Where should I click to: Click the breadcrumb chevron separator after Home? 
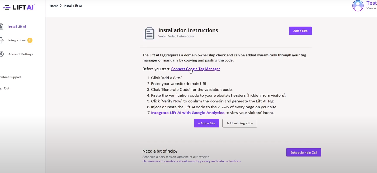pos(61,6)
